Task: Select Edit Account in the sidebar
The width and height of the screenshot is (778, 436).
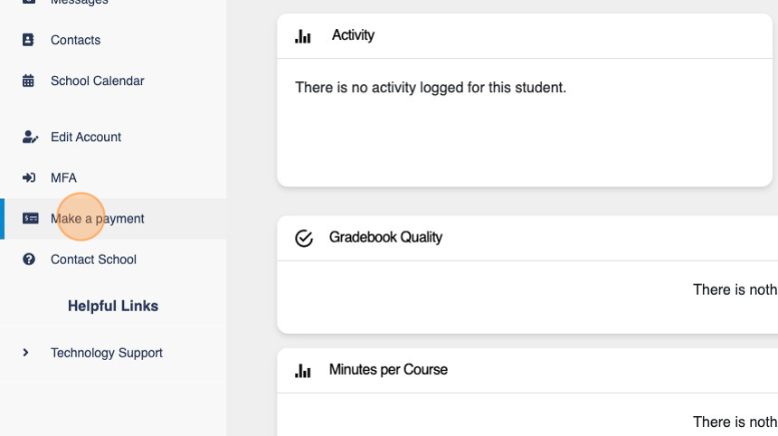Action: pos(86,137)
